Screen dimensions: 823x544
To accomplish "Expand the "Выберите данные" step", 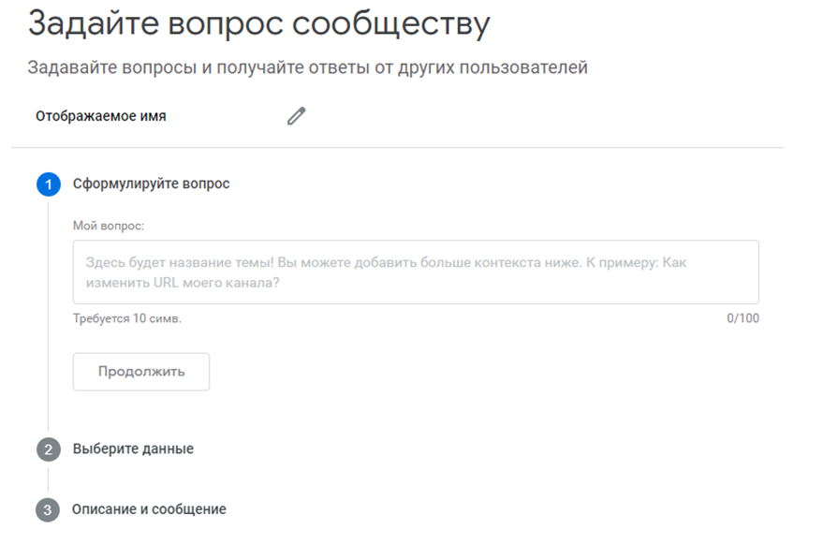I will 133,448.
